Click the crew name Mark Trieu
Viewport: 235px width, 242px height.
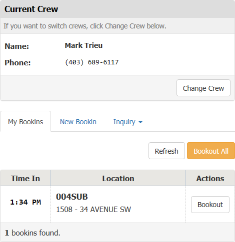click(83, 45)
